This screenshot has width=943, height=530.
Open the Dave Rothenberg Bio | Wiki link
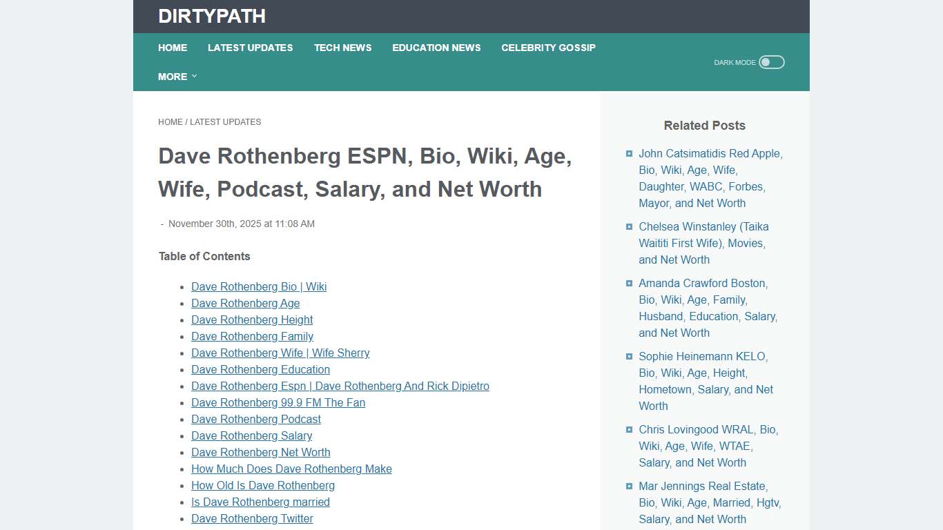[x=259, y=286]
